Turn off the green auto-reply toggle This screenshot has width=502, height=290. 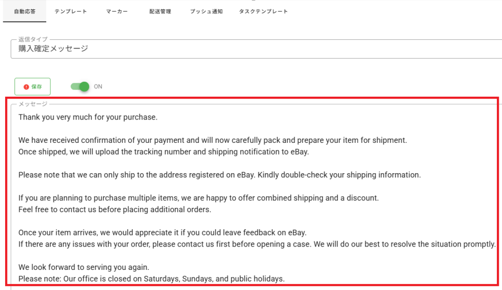(80, 87)
